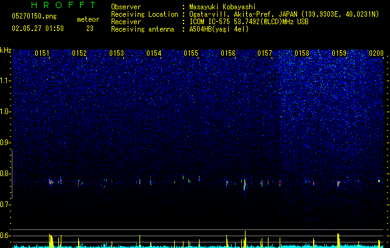Click the Receiver label
This screenshot has height=248, width=390.
(x=126, y=22)
